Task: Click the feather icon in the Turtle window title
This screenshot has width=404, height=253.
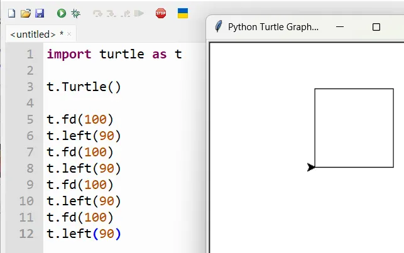Action: pyautogui.click(x=219, y=27)
